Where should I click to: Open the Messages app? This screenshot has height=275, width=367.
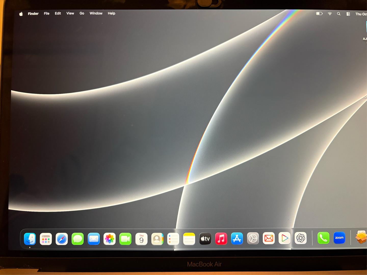(78, 239)
